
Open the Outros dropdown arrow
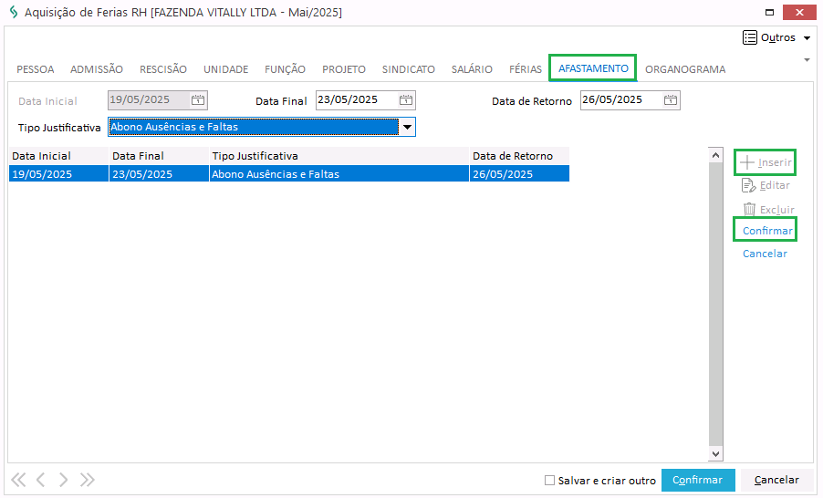[807, 37]
